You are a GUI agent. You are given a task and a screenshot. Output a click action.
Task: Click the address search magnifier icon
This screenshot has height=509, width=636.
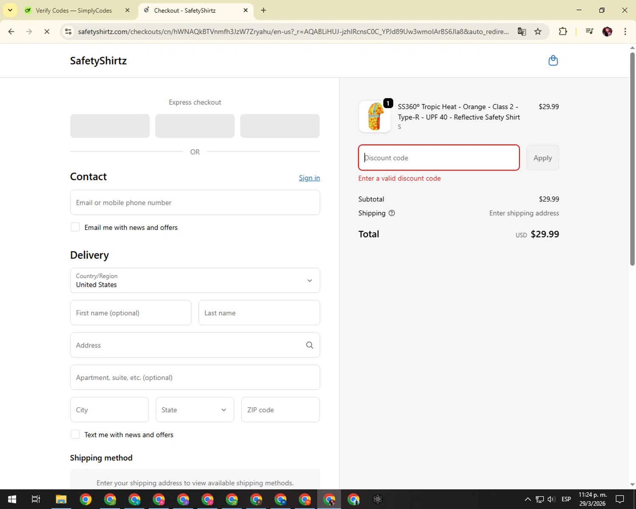coord(310,345)
